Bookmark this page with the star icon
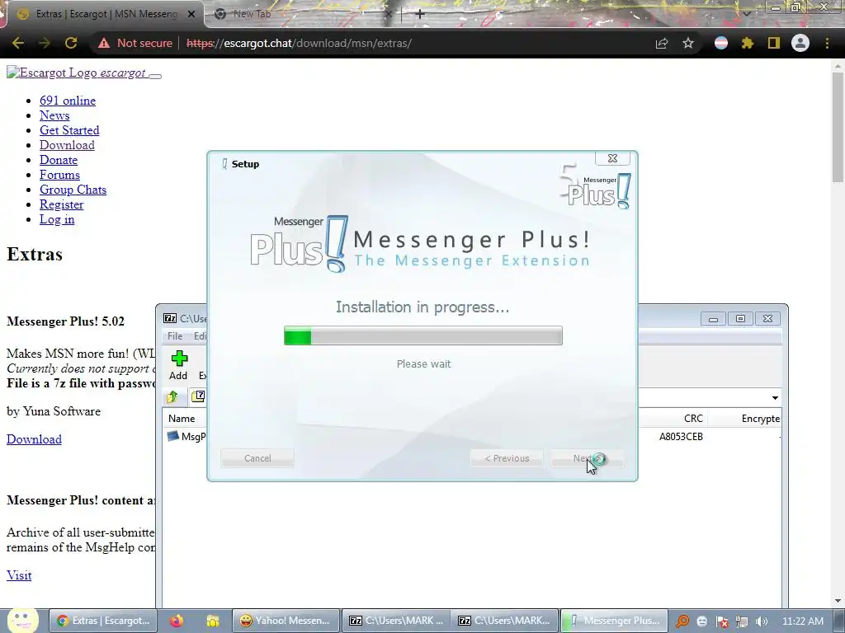The width and height of the screenshot is (845, 633). 688,43
